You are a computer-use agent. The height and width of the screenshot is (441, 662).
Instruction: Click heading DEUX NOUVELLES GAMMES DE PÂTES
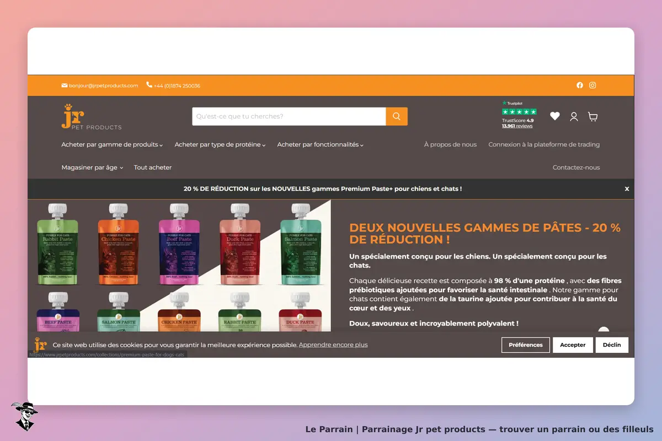[485, 234]
